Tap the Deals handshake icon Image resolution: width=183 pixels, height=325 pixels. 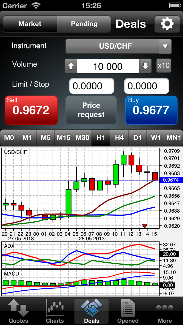(x=91, y=308)
